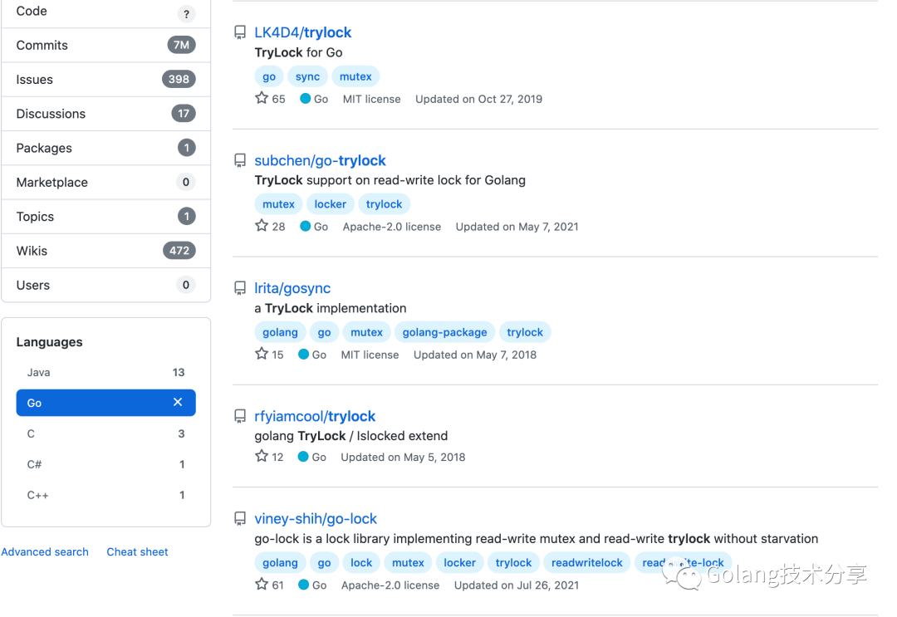Viewport: 897px width, 617px height.
Task: Switch to Wikis results
Action: click(105, 251)
